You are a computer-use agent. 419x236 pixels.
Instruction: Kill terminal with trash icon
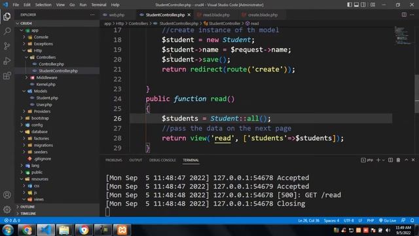pyautogui.click(x=398, y=160)
